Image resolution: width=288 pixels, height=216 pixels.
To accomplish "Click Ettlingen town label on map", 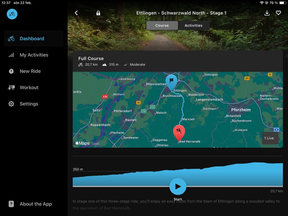I will click(x=180, y=91).
